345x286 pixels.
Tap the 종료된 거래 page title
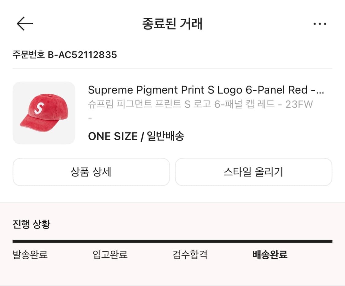[x=172, y=24]
